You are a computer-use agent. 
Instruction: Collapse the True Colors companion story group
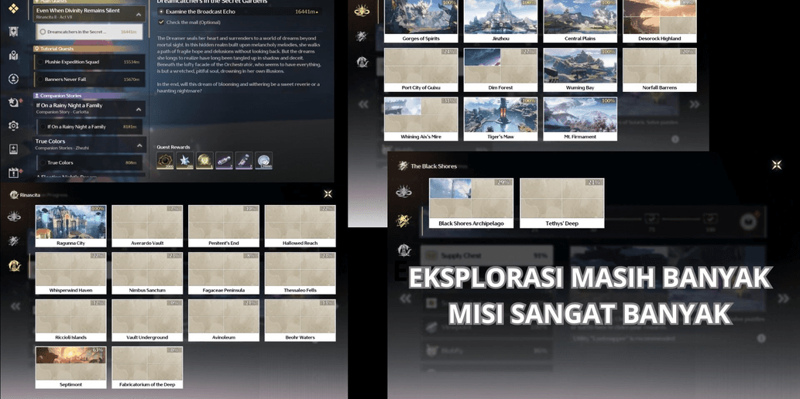point(139,145)
